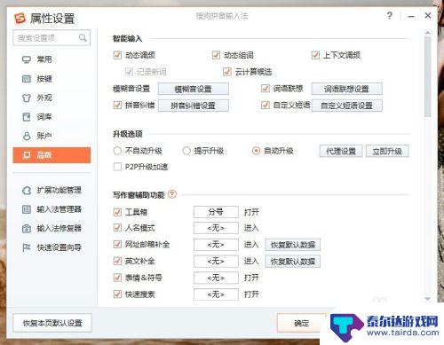Image resolution: width=444 pixels, height=345 pixels.
Task: Select the 提示升级 radio button
Action: pos(186,151)
